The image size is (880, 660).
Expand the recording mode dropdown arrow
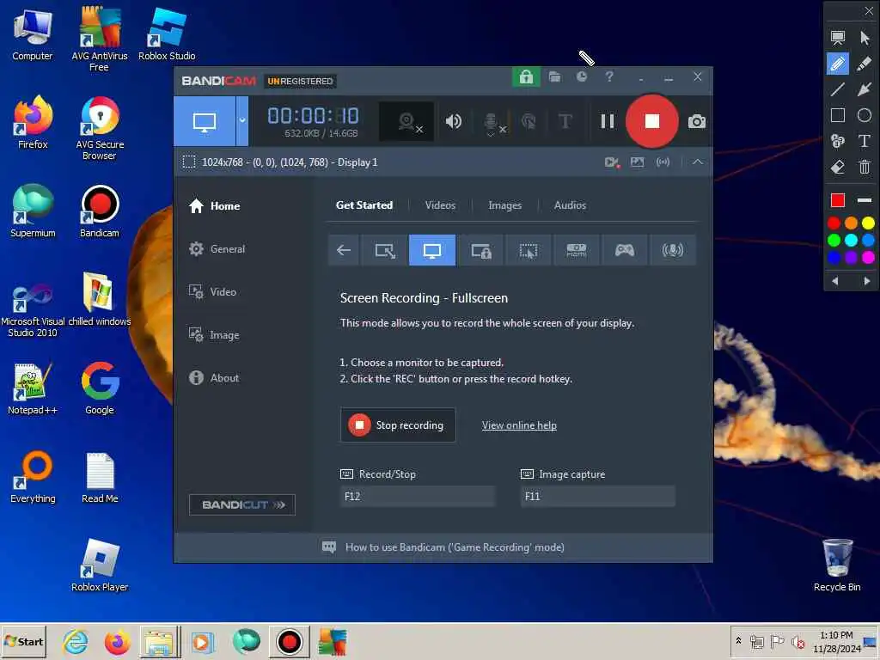click(241, 120)
